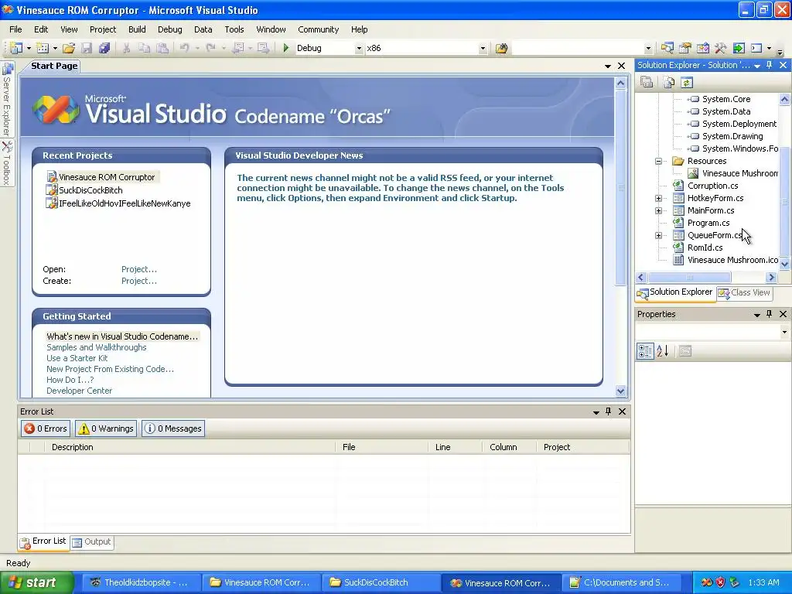Open the Toolbox side tab
Screen dimensions: 792x594
[6, 163]
